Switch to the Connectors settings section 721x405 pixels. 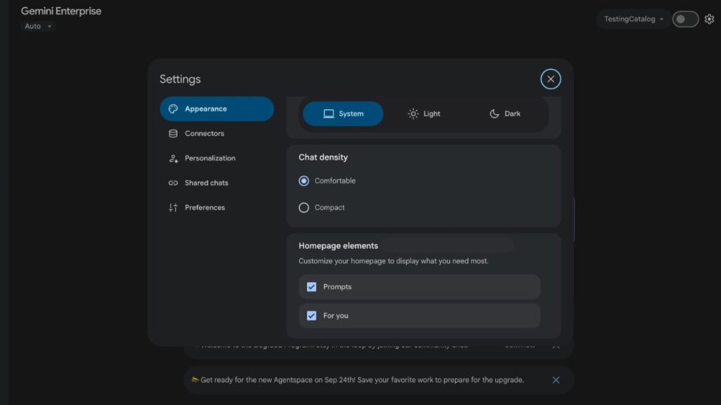tap(204, 134)
